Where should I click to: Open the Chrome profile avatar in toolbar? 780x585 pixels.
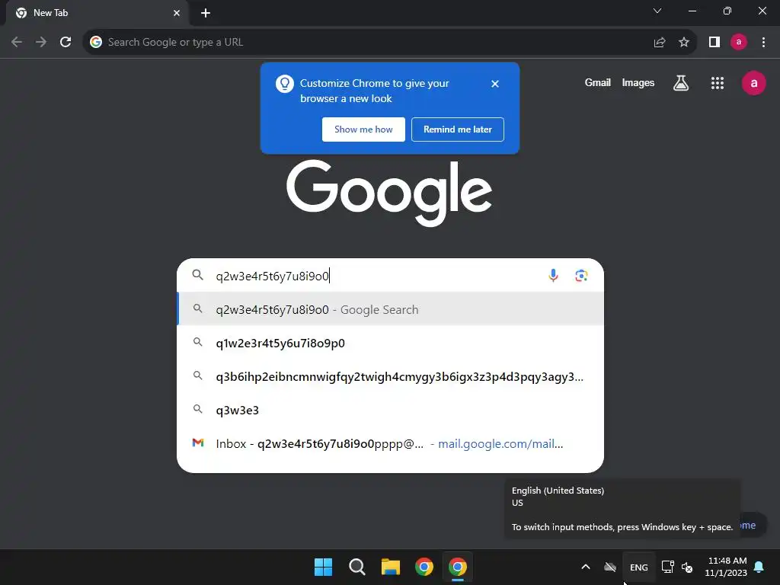click(739, 43)
